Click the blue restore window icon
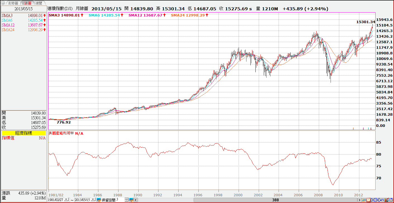The width and height of the screenshot is (394, 203). 391,200
